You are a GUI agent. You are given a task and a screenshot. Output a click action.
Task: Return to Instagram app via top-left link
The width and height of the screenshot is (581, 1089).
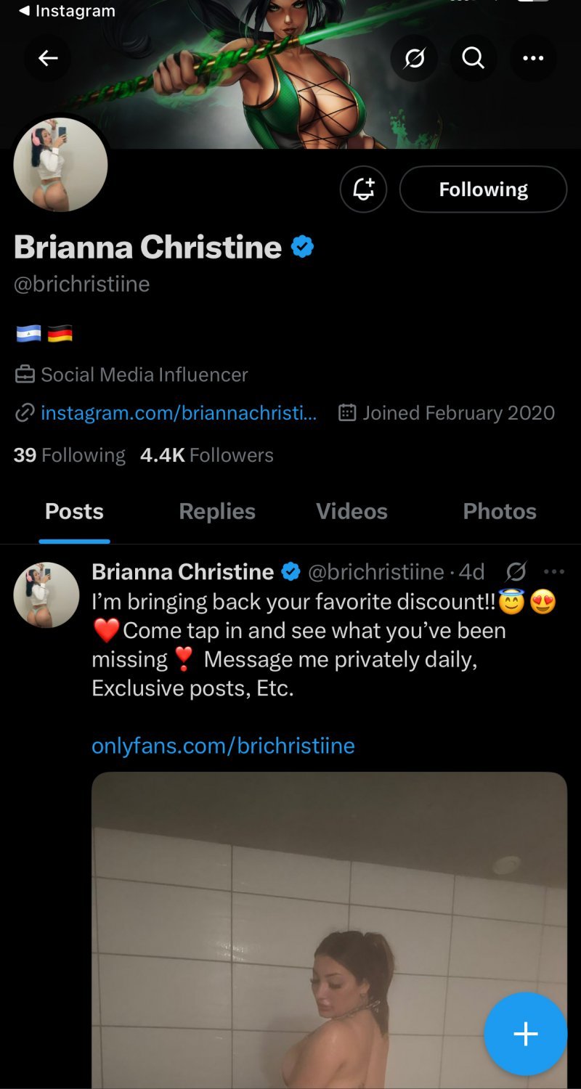click(67, 11)
